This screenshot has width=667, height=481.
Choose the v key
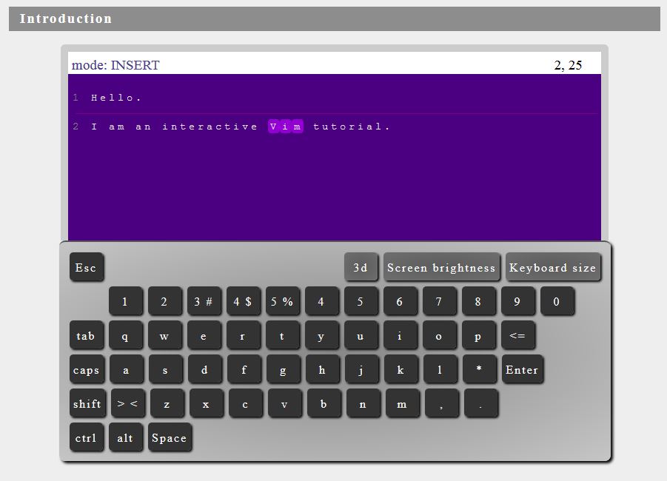285,403
